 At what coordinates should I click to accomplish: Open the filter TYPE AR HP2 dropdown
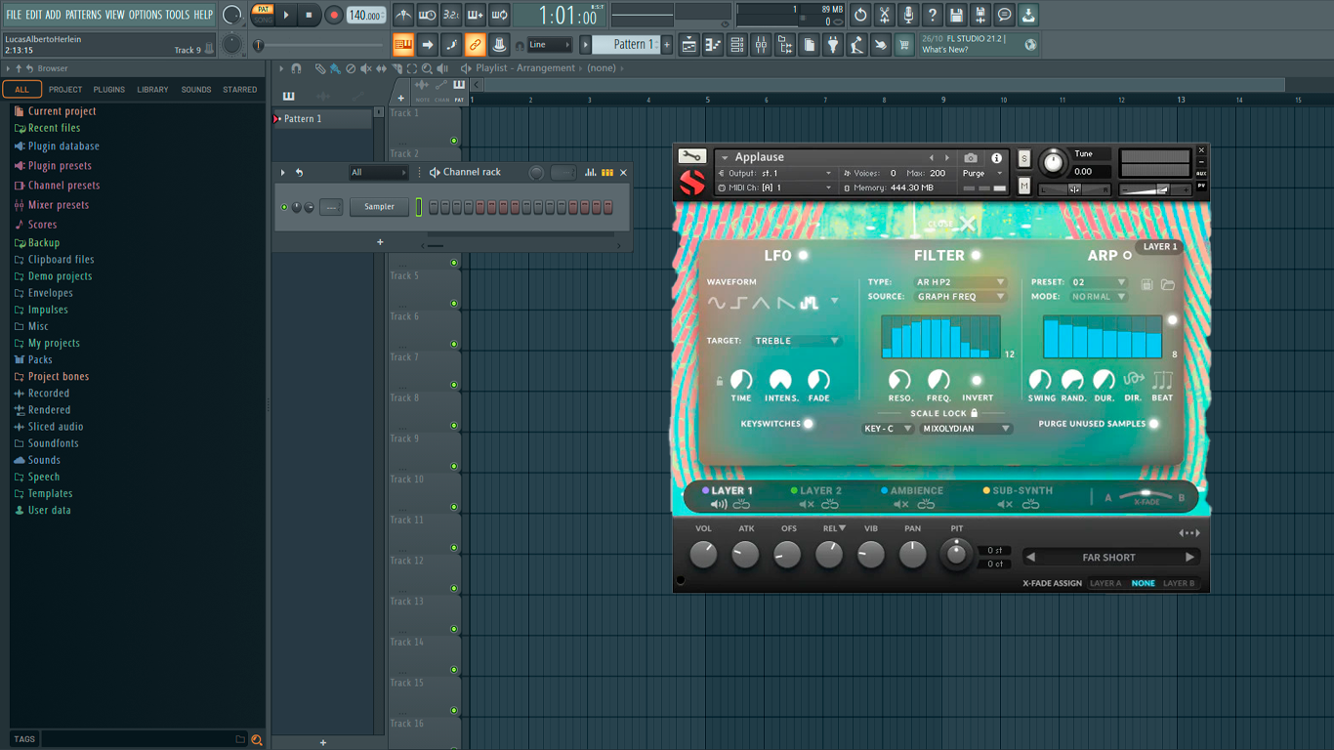pos(960,282)
